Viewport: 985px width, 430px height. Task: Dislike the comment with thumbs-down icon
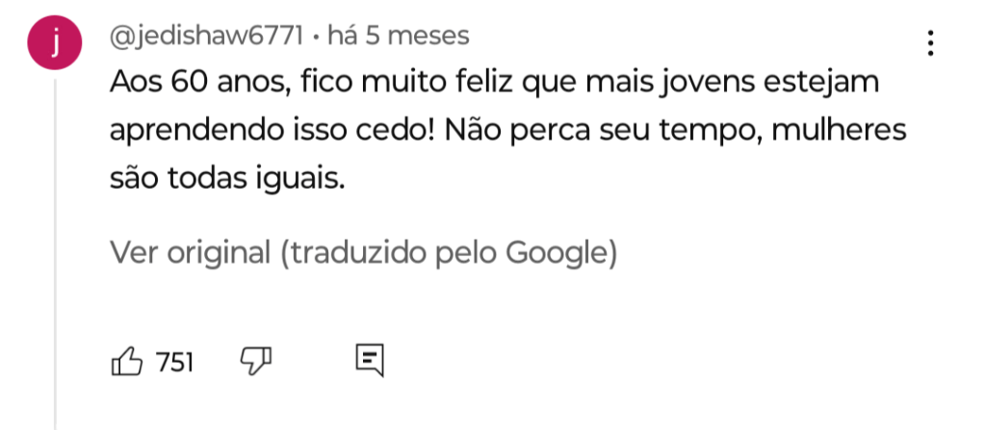tap(255, 361)
